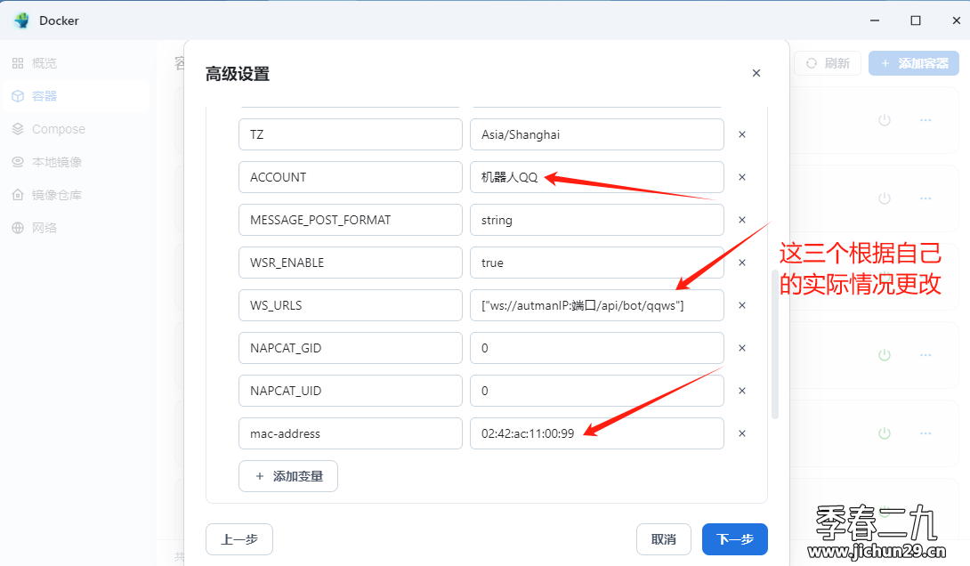Viewport: 970px width, 566px height.
Task: Remove the ACCOUNT variable row
Action: tap(741, 177)
